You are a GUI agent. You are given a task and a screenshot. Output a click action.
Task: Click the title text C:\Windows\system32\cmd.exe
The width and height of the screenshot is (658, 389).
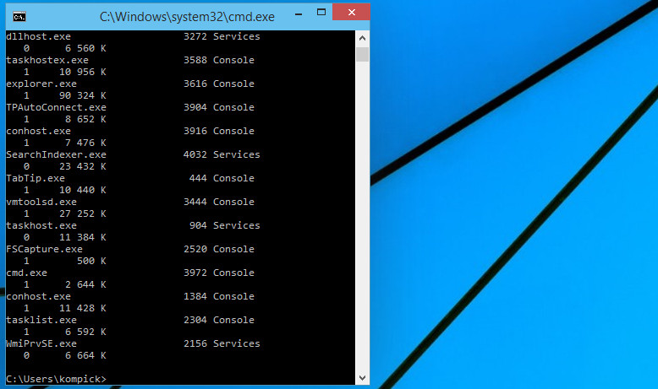[x=187, y=17]
